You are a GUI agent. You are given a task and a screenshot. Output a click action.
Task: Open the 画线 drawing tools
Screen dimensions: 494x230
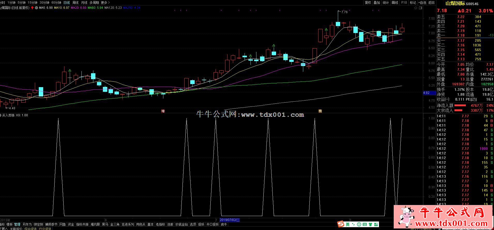[395, 3]
